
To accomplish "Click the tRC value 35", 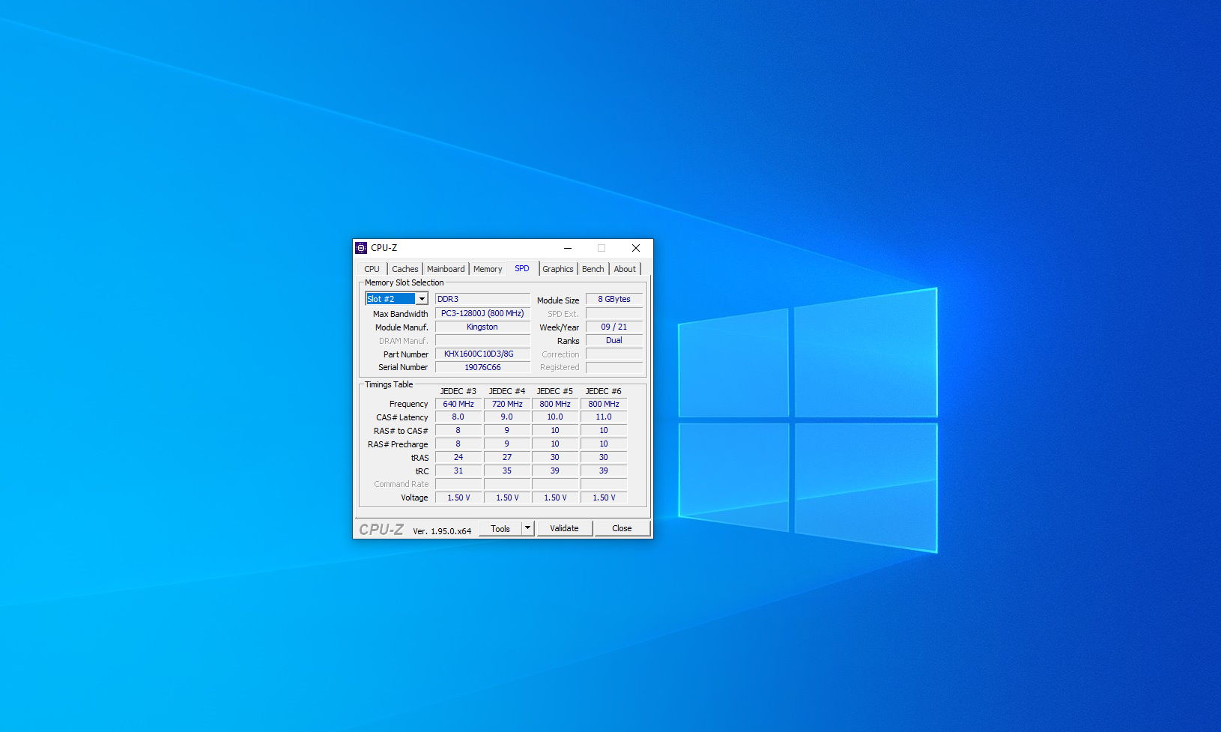I will click(x=507, y=471).
